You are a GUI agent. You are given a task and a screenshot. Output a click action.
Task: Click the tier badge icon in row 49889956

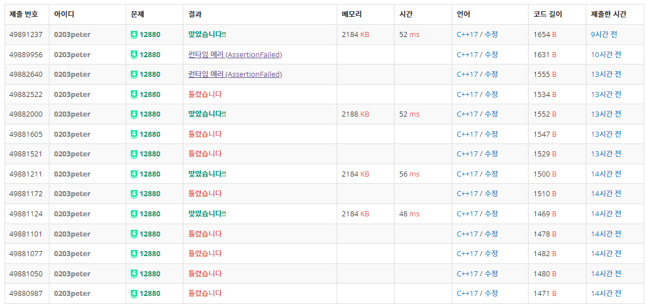point(134,54)
